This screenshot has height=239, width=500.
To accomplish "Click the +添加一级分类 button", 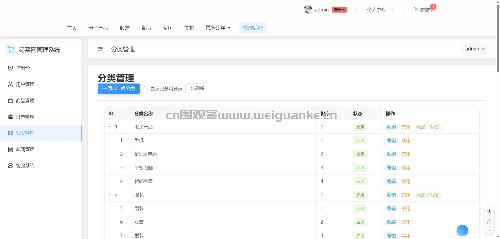I will (x=119, y=89).
